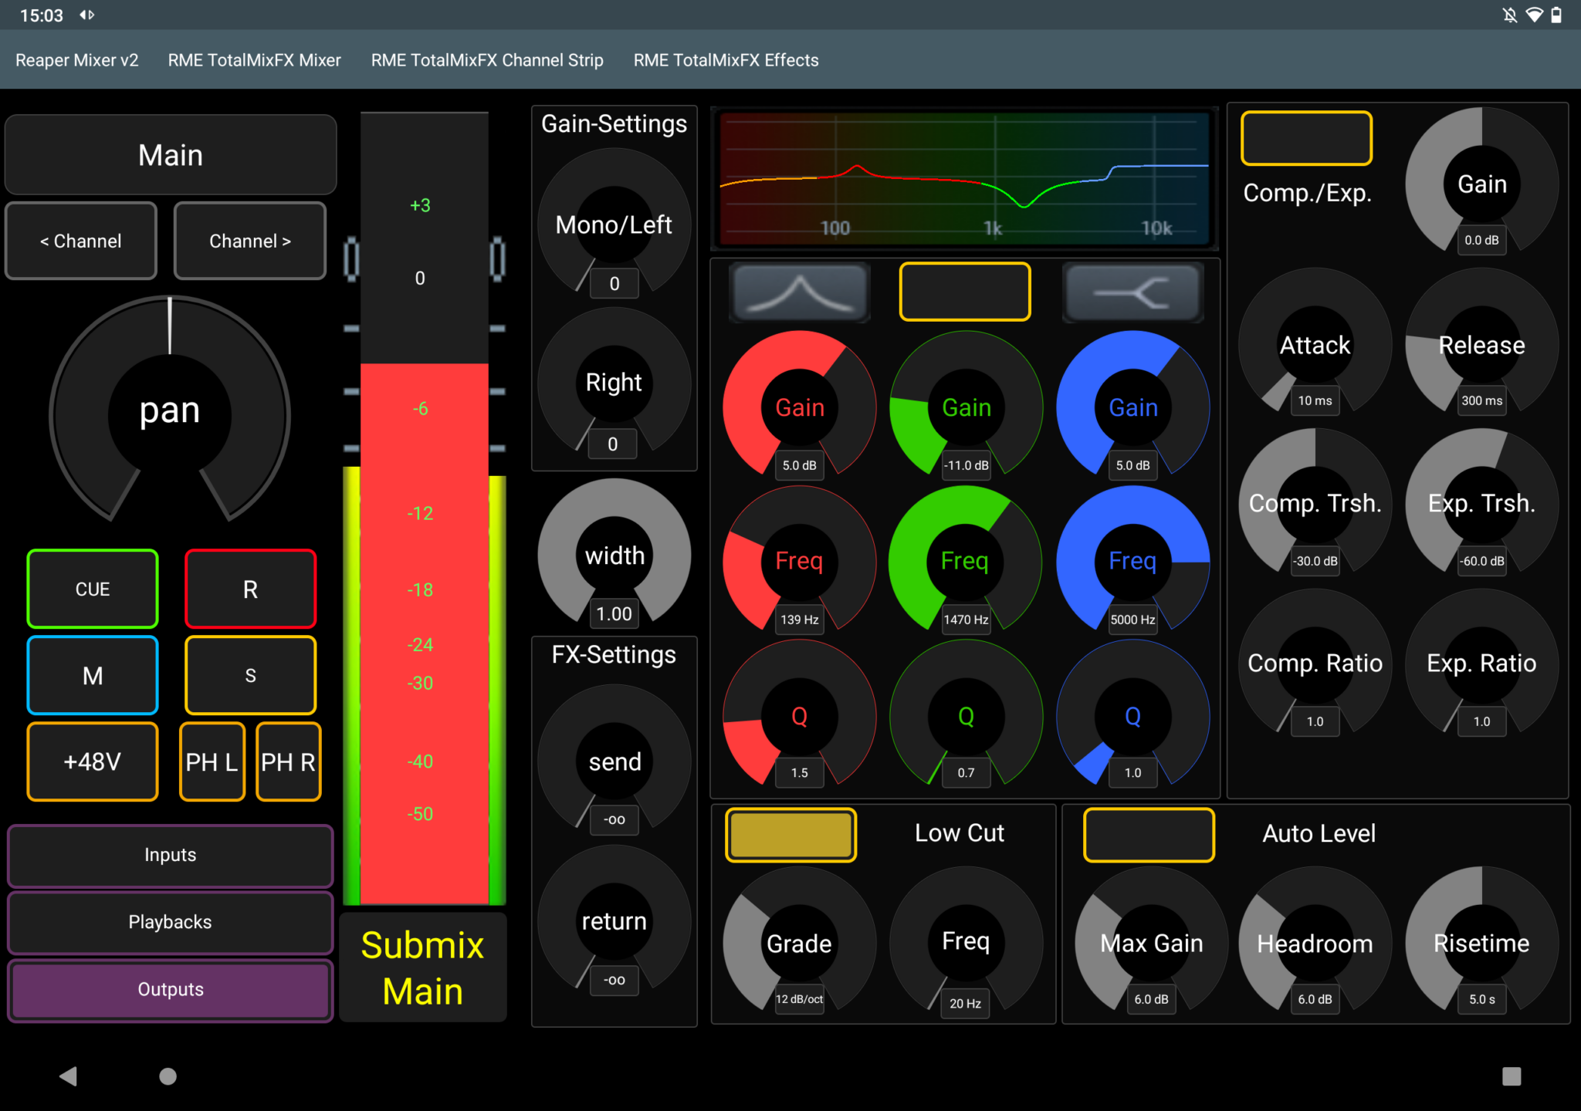Solo the channel with the S button
The image size is (1581, 1111).
(x=249, y=675)
